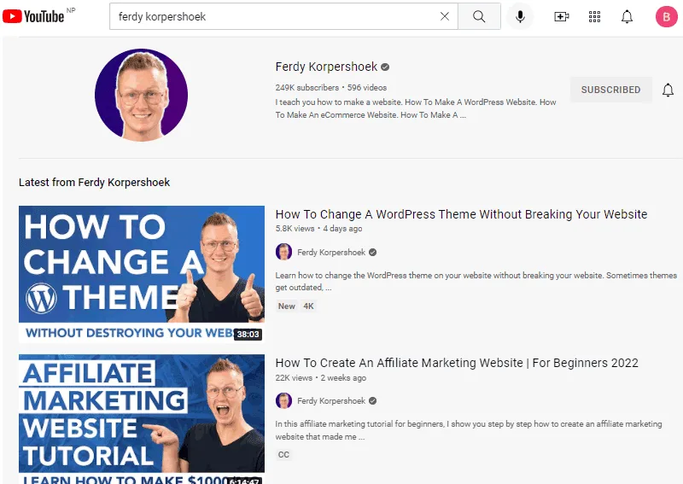Click description 'Learn how to change the WordPress theme'
This screenshot has height=484, width=683.
(476, 282)
